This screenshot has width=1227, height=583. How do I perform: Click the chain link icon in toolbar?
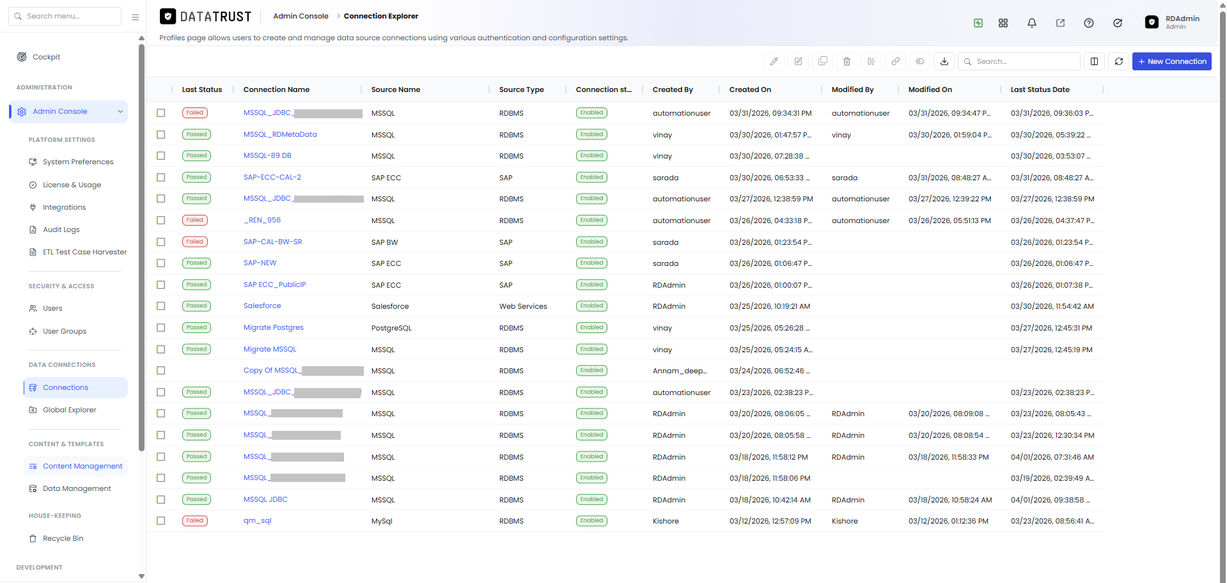tap(895, 61)
